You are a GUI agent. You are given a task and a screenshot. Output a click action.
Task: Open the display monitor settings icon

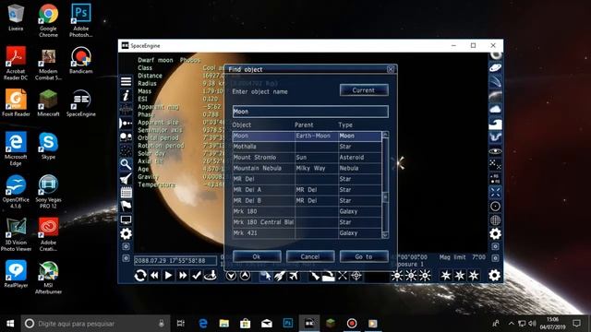click(126, 219)
